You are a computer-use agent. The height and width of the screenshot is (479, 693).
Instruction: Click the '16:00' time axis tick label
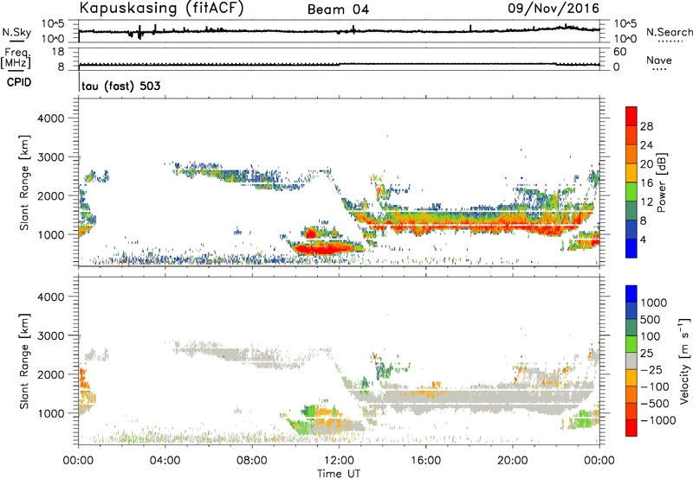point(425,461)
